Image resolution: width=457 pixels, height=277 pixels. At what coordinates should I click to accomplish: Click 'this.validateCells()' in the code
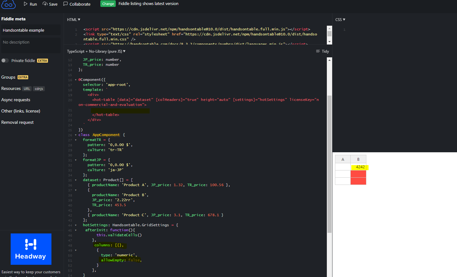point(119,235)
